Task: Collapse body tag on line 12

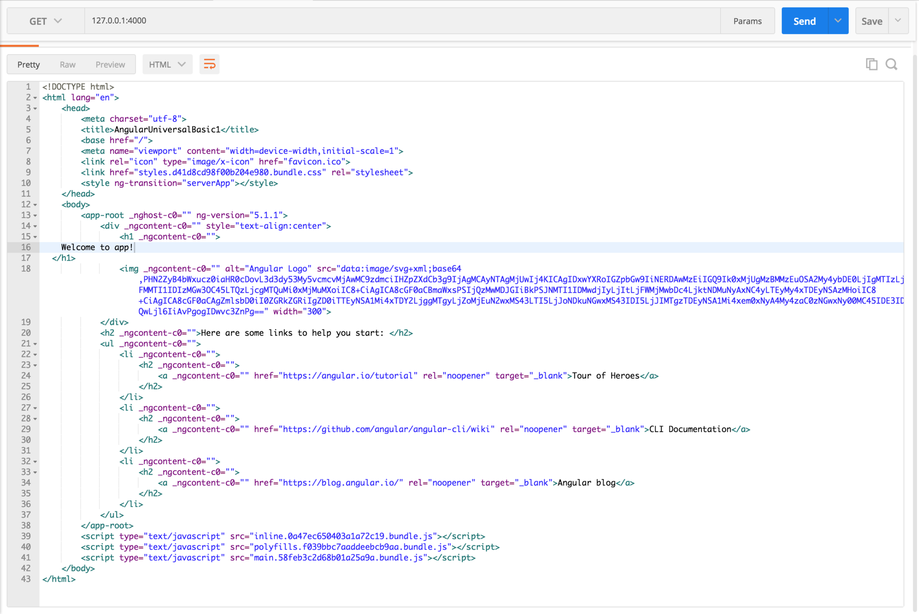Action: [x=36, y=205]
